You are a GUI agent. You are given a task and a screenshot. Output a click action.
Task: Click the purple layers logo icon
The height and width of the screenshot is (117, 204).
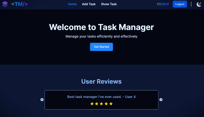5,4
